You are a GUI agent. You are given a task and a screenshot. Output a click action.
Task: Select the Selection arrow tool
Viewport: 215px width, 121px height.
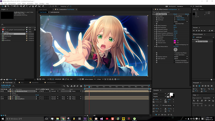point(2,6)
